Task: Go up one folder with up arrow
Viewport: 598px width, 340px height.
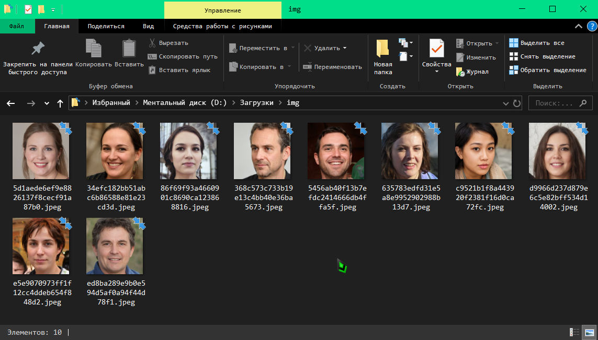Action: 60,103
